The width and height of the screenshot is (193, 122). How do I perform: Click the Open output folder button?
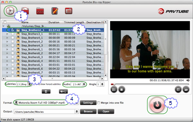click(106, 111)
